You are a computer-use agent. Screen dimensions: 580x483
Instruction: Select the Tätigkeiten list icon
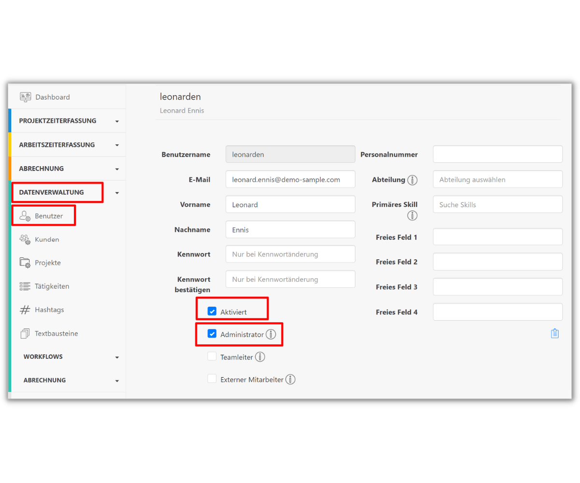[x=25, y=286]
